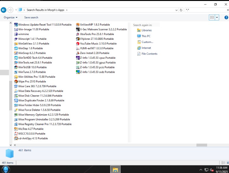Select the Wise Registry Cleaner Pro icon
Image resolution: width=229 pixels, height=173 pixels.
click(16, 124)
